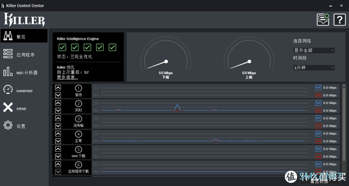Screen dimensions: 349x186
Task: Click blue download icon in 应用程序下载 row
Action: (318, 164)
